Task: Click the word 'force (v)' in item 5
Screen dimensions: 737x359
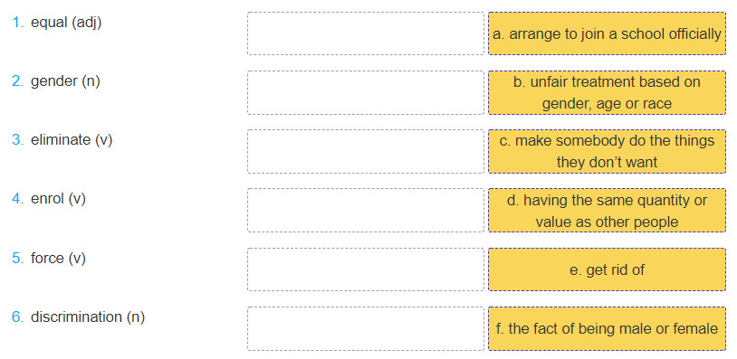Action: click(58, 258)
